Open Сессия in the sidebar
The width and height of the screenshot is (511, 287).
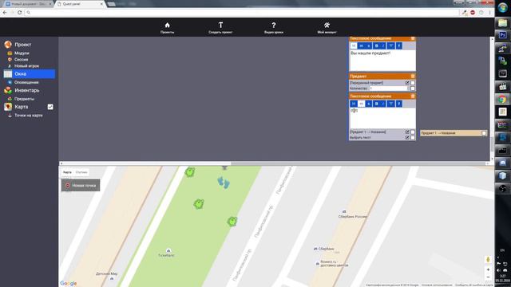21,60
